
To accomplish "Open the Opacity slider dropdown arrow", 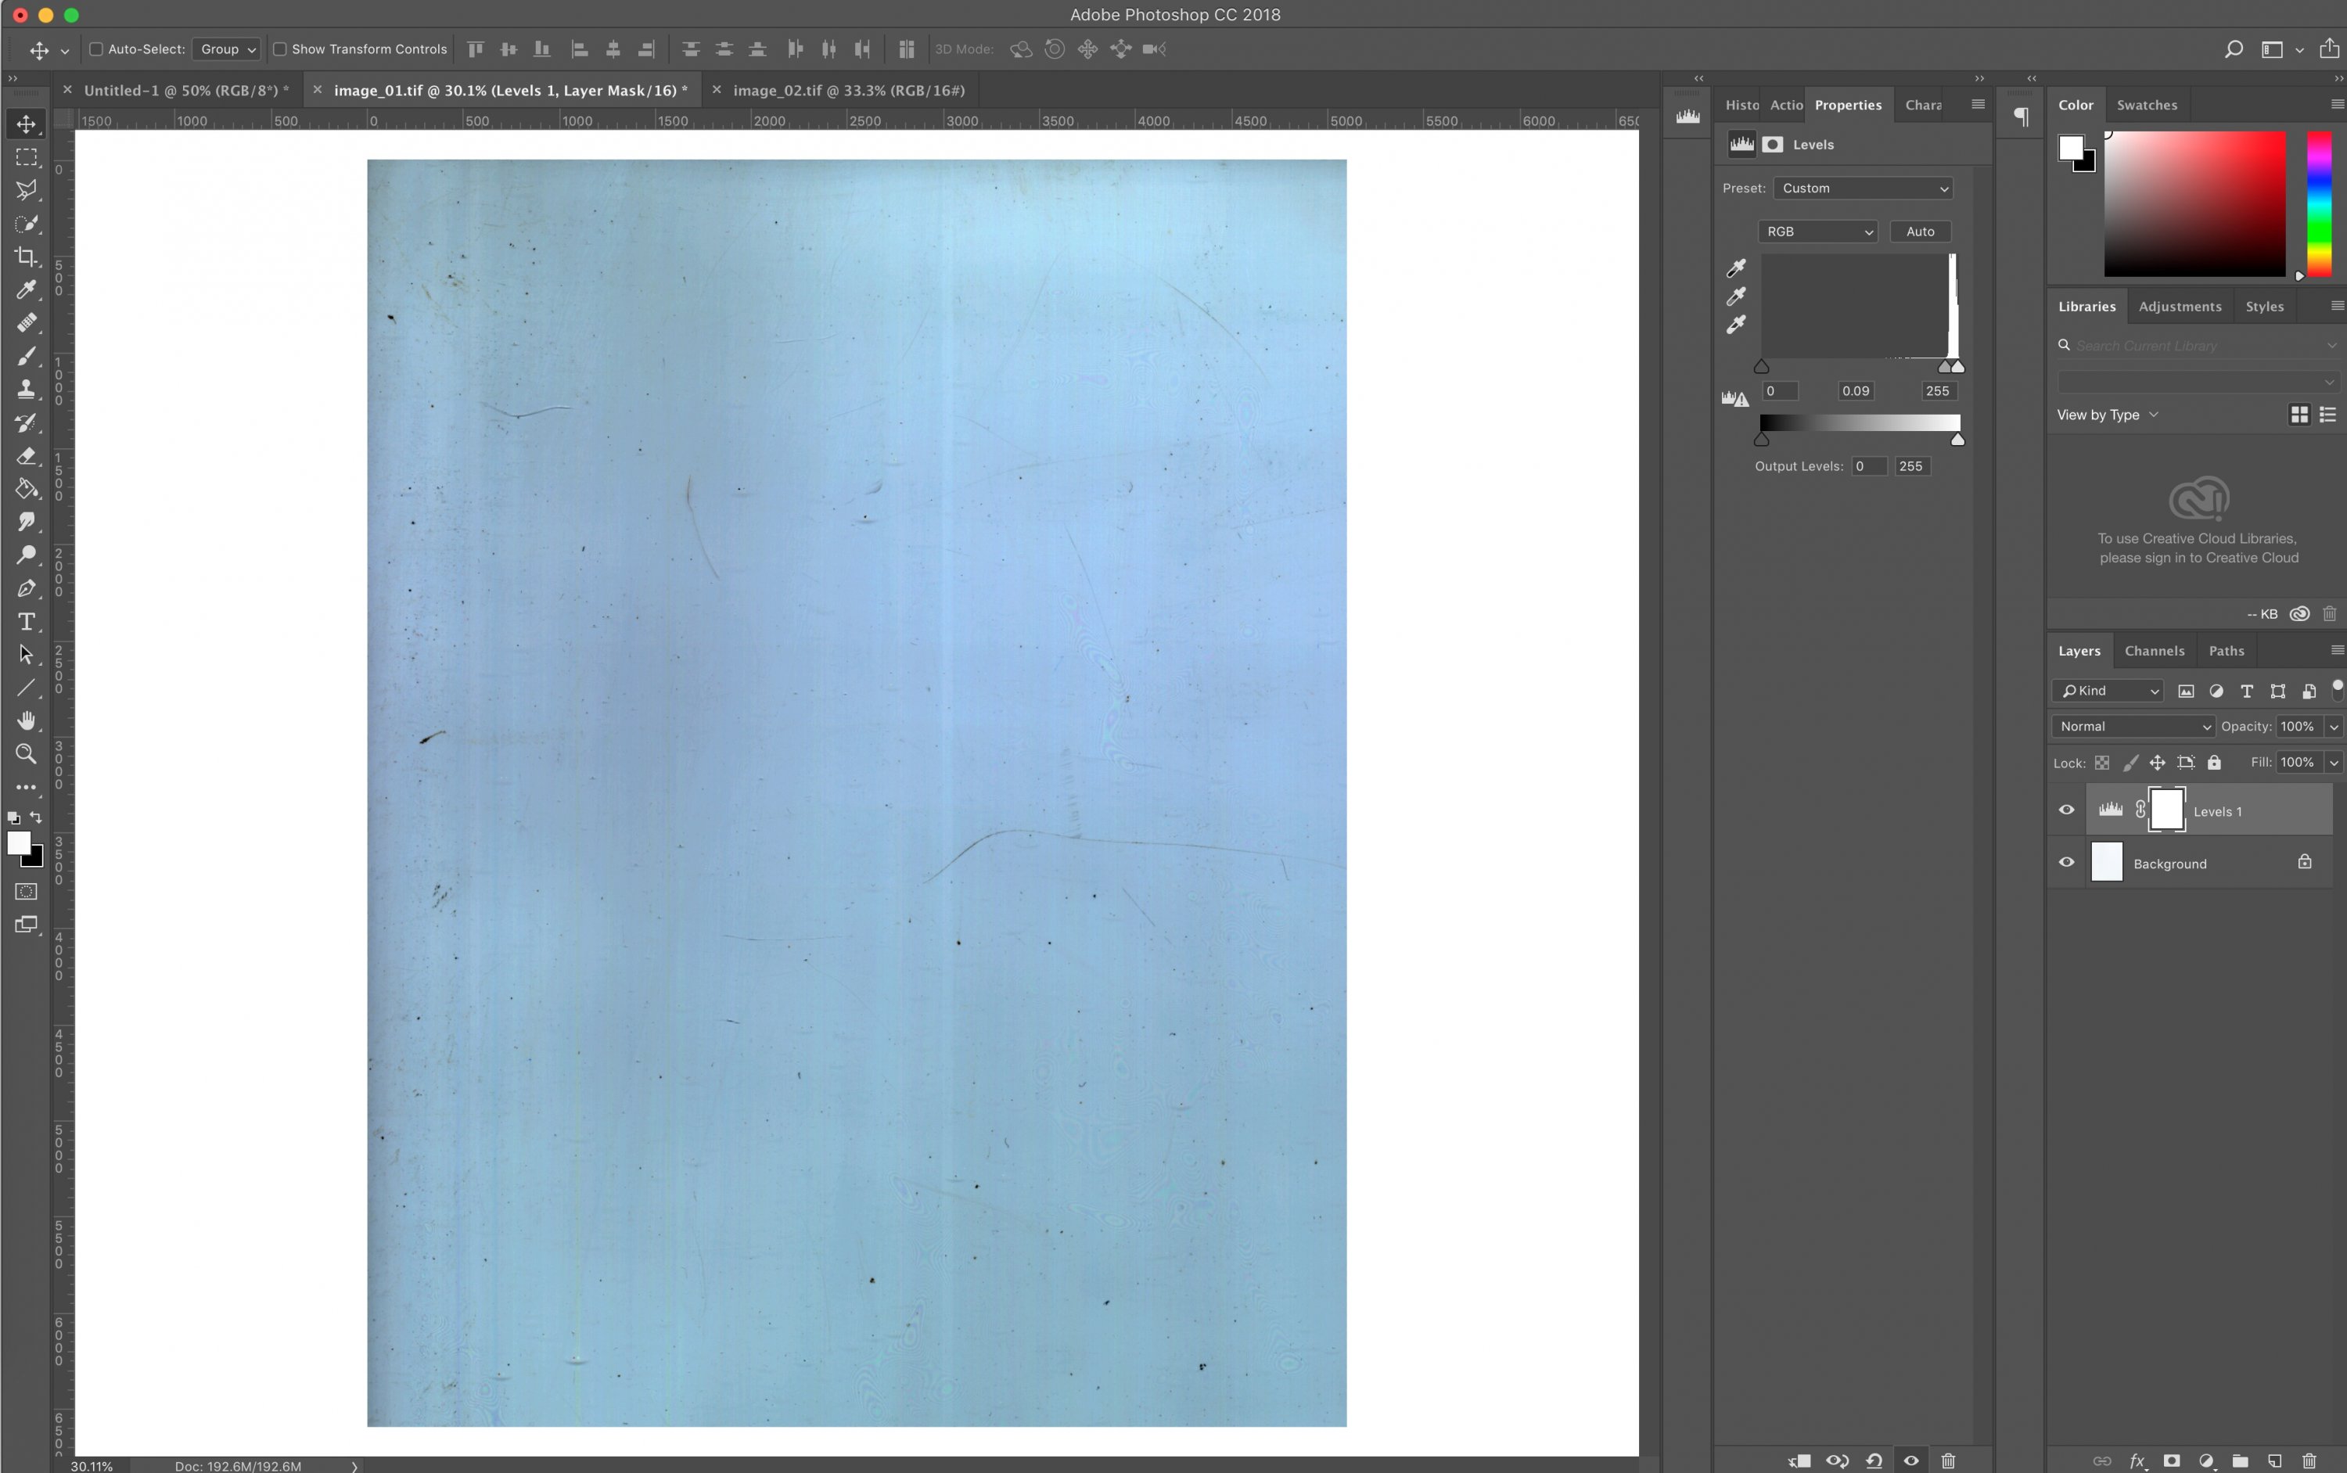I will click(x=2334, y=727).
